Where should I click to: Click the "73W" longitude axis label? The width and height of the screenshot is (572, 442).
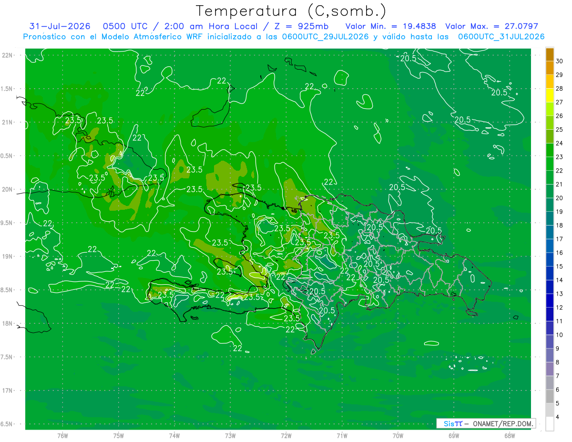230,436
